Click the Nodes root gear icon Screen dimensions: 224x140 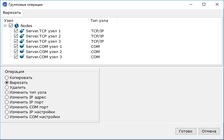point(16,26)
